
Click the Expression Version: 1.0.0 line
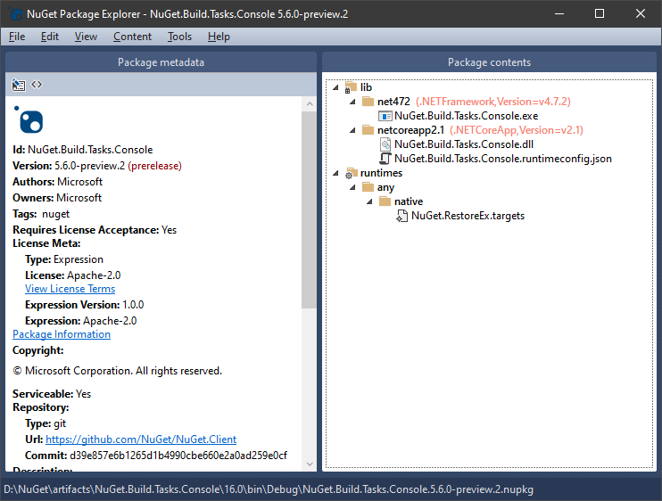(x=85, y=305)
